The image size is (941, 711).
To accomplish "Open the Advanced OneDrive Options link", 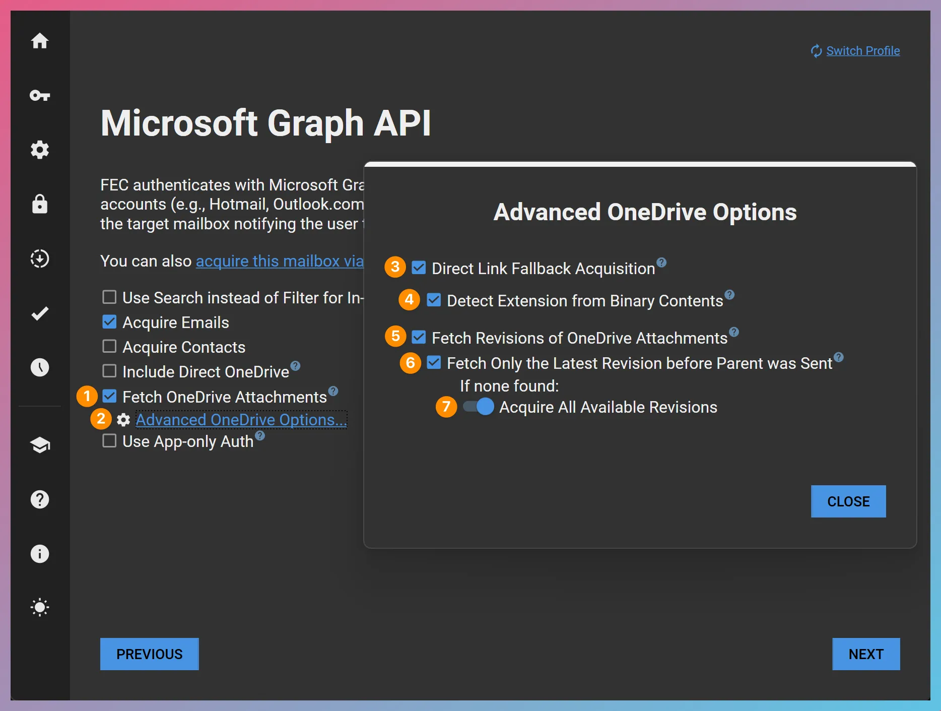I will pos(241,420).
